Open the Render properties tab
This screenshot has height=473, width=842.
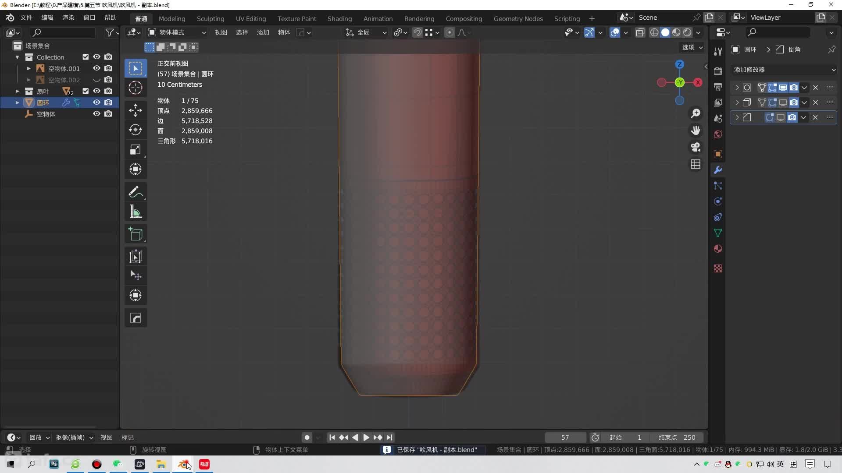pos(718,71)
